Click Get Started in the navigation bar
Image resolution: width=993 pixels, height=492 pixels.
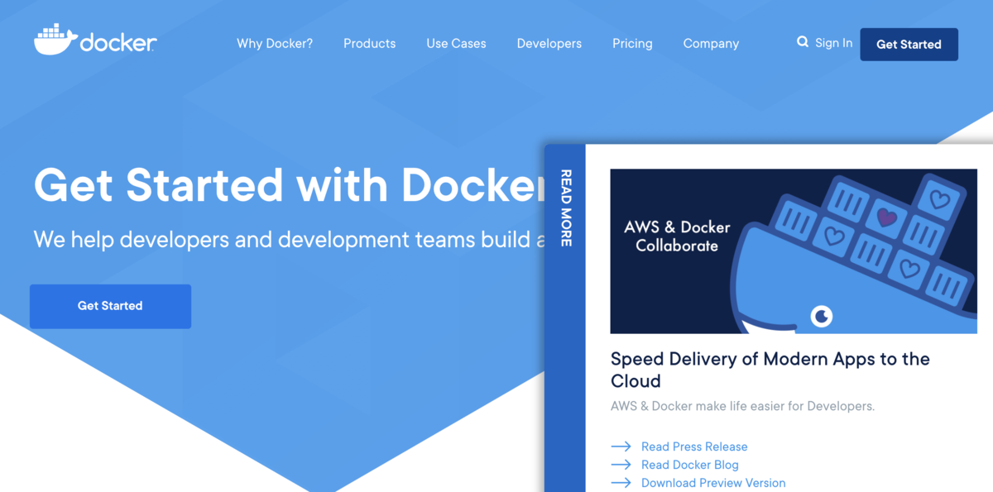point(909,45)
